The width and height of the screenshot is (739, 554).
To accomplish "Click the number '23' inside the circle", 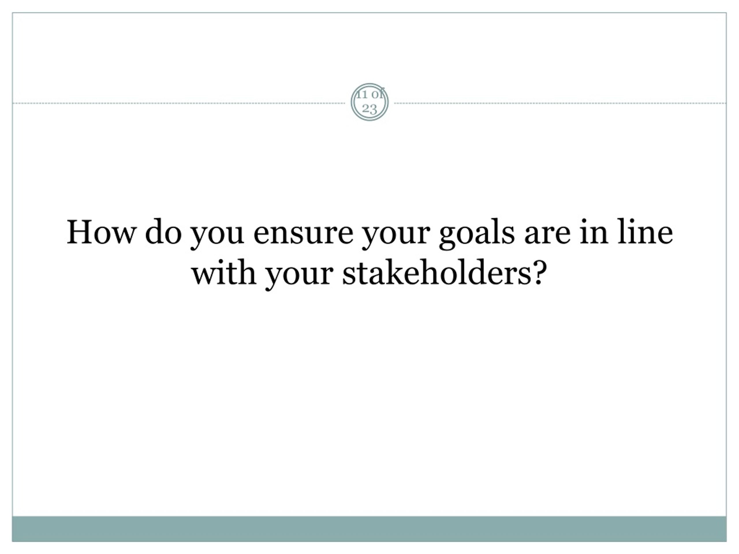I will point(369,109).
